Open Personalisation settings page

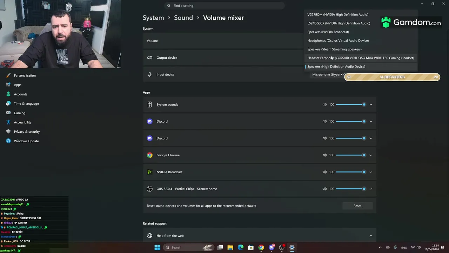[x=25, y=75]
